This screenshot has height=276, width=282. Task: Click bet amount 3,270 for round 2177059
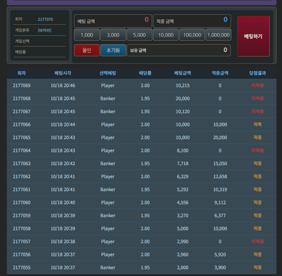[x=183, y=216]
